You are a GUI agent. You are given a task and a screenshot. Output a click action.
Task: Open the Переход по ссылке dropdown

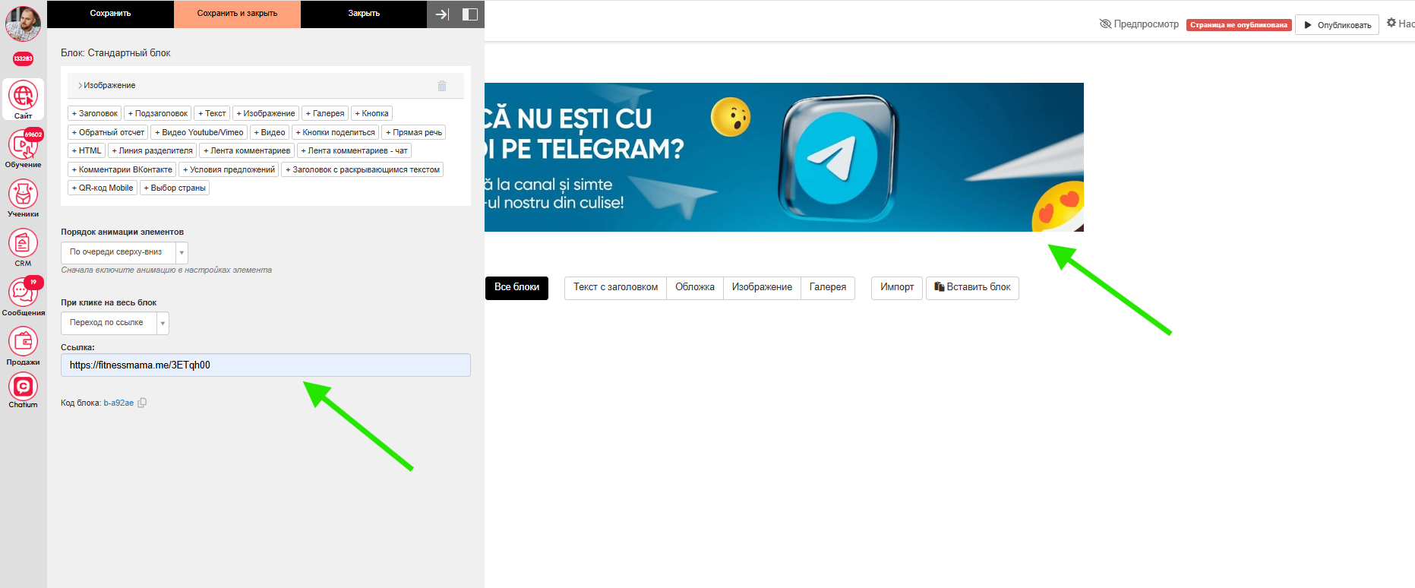pyautogui.click(x=115, y=323)
